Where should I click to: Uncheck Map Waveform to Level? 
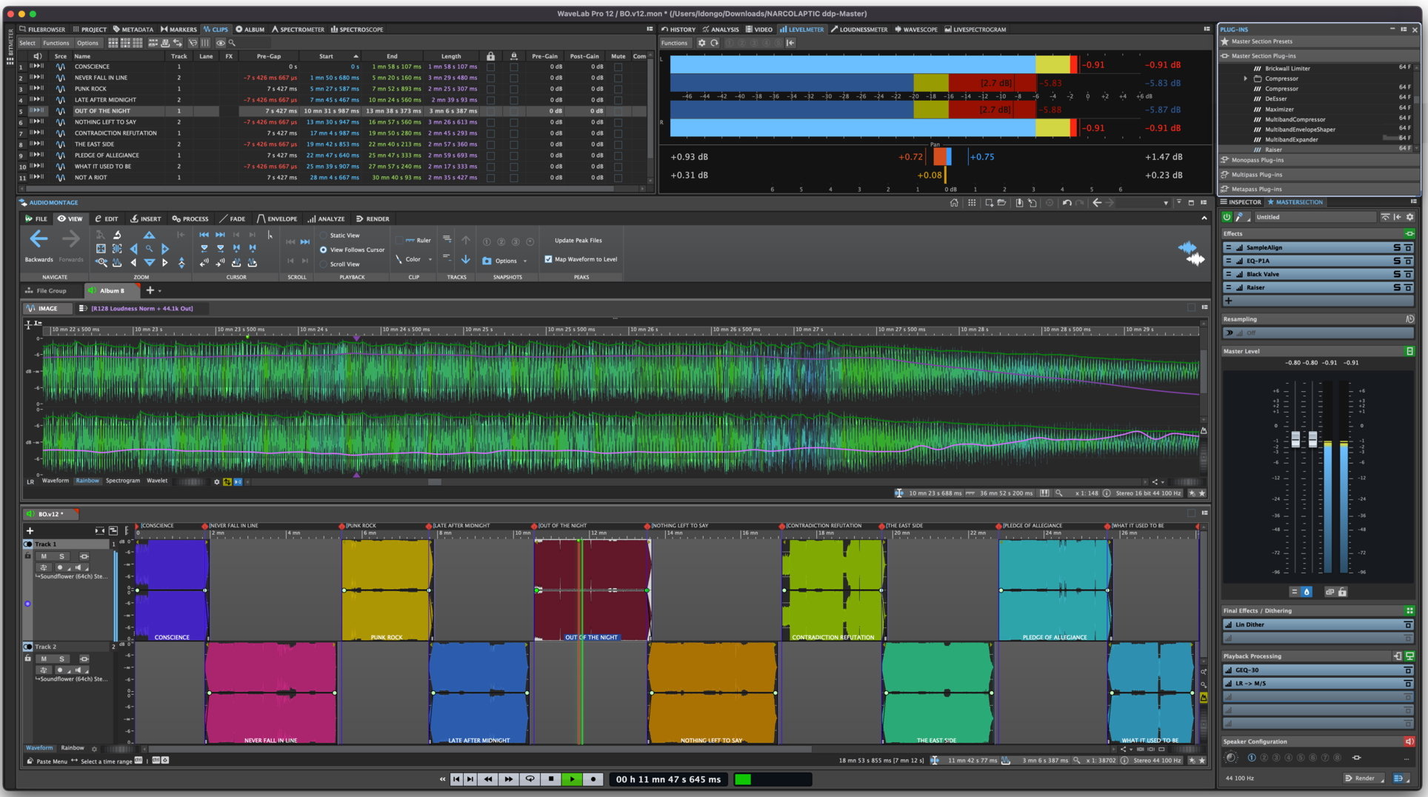(x=548, y=259)
